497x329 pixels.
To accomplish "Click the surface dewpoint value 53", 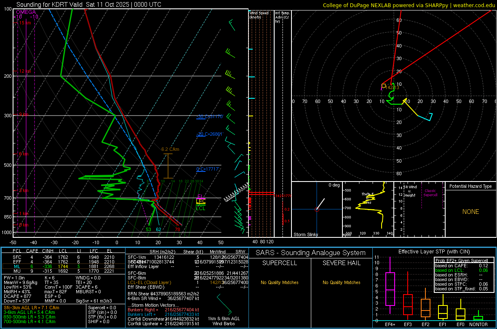I will click(x=148, y=229).
